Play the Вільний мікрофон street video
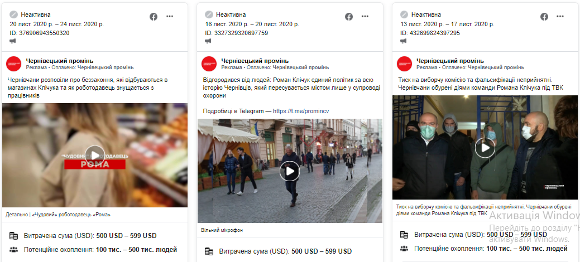 [x=290, y=171]
